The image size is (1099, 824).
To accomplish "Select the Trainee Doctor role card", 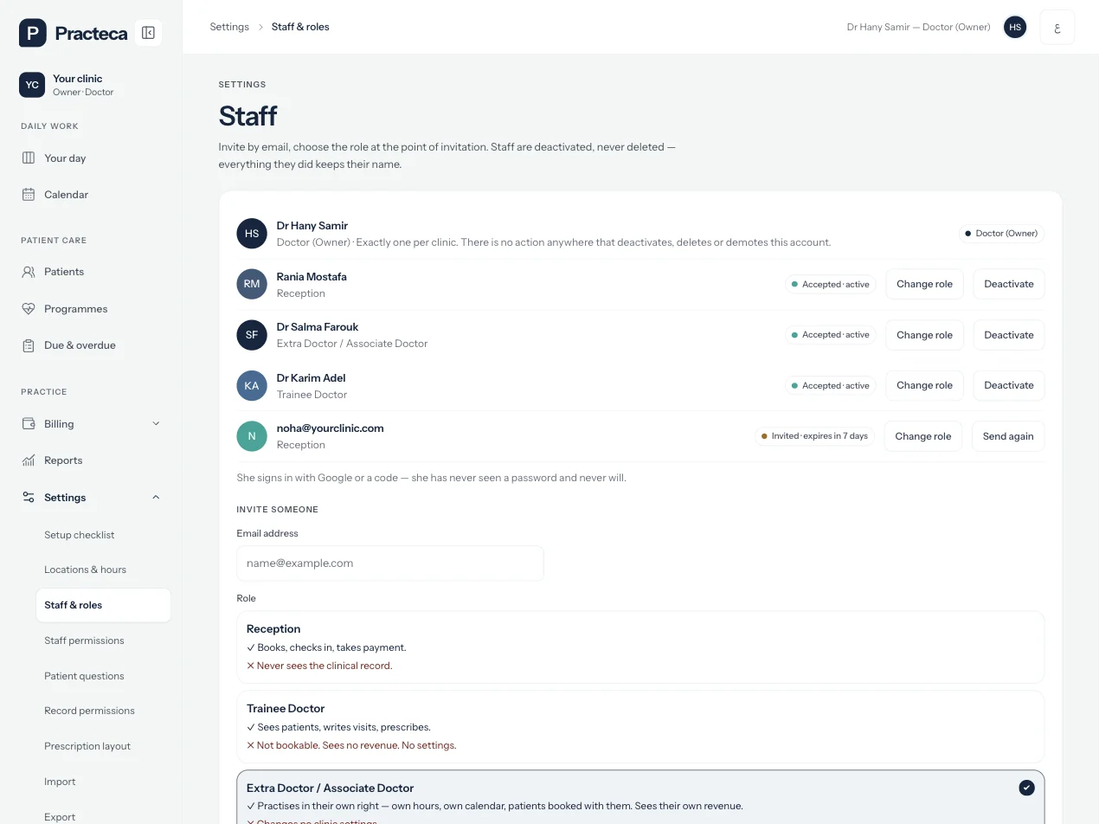I will click(640, 727).
